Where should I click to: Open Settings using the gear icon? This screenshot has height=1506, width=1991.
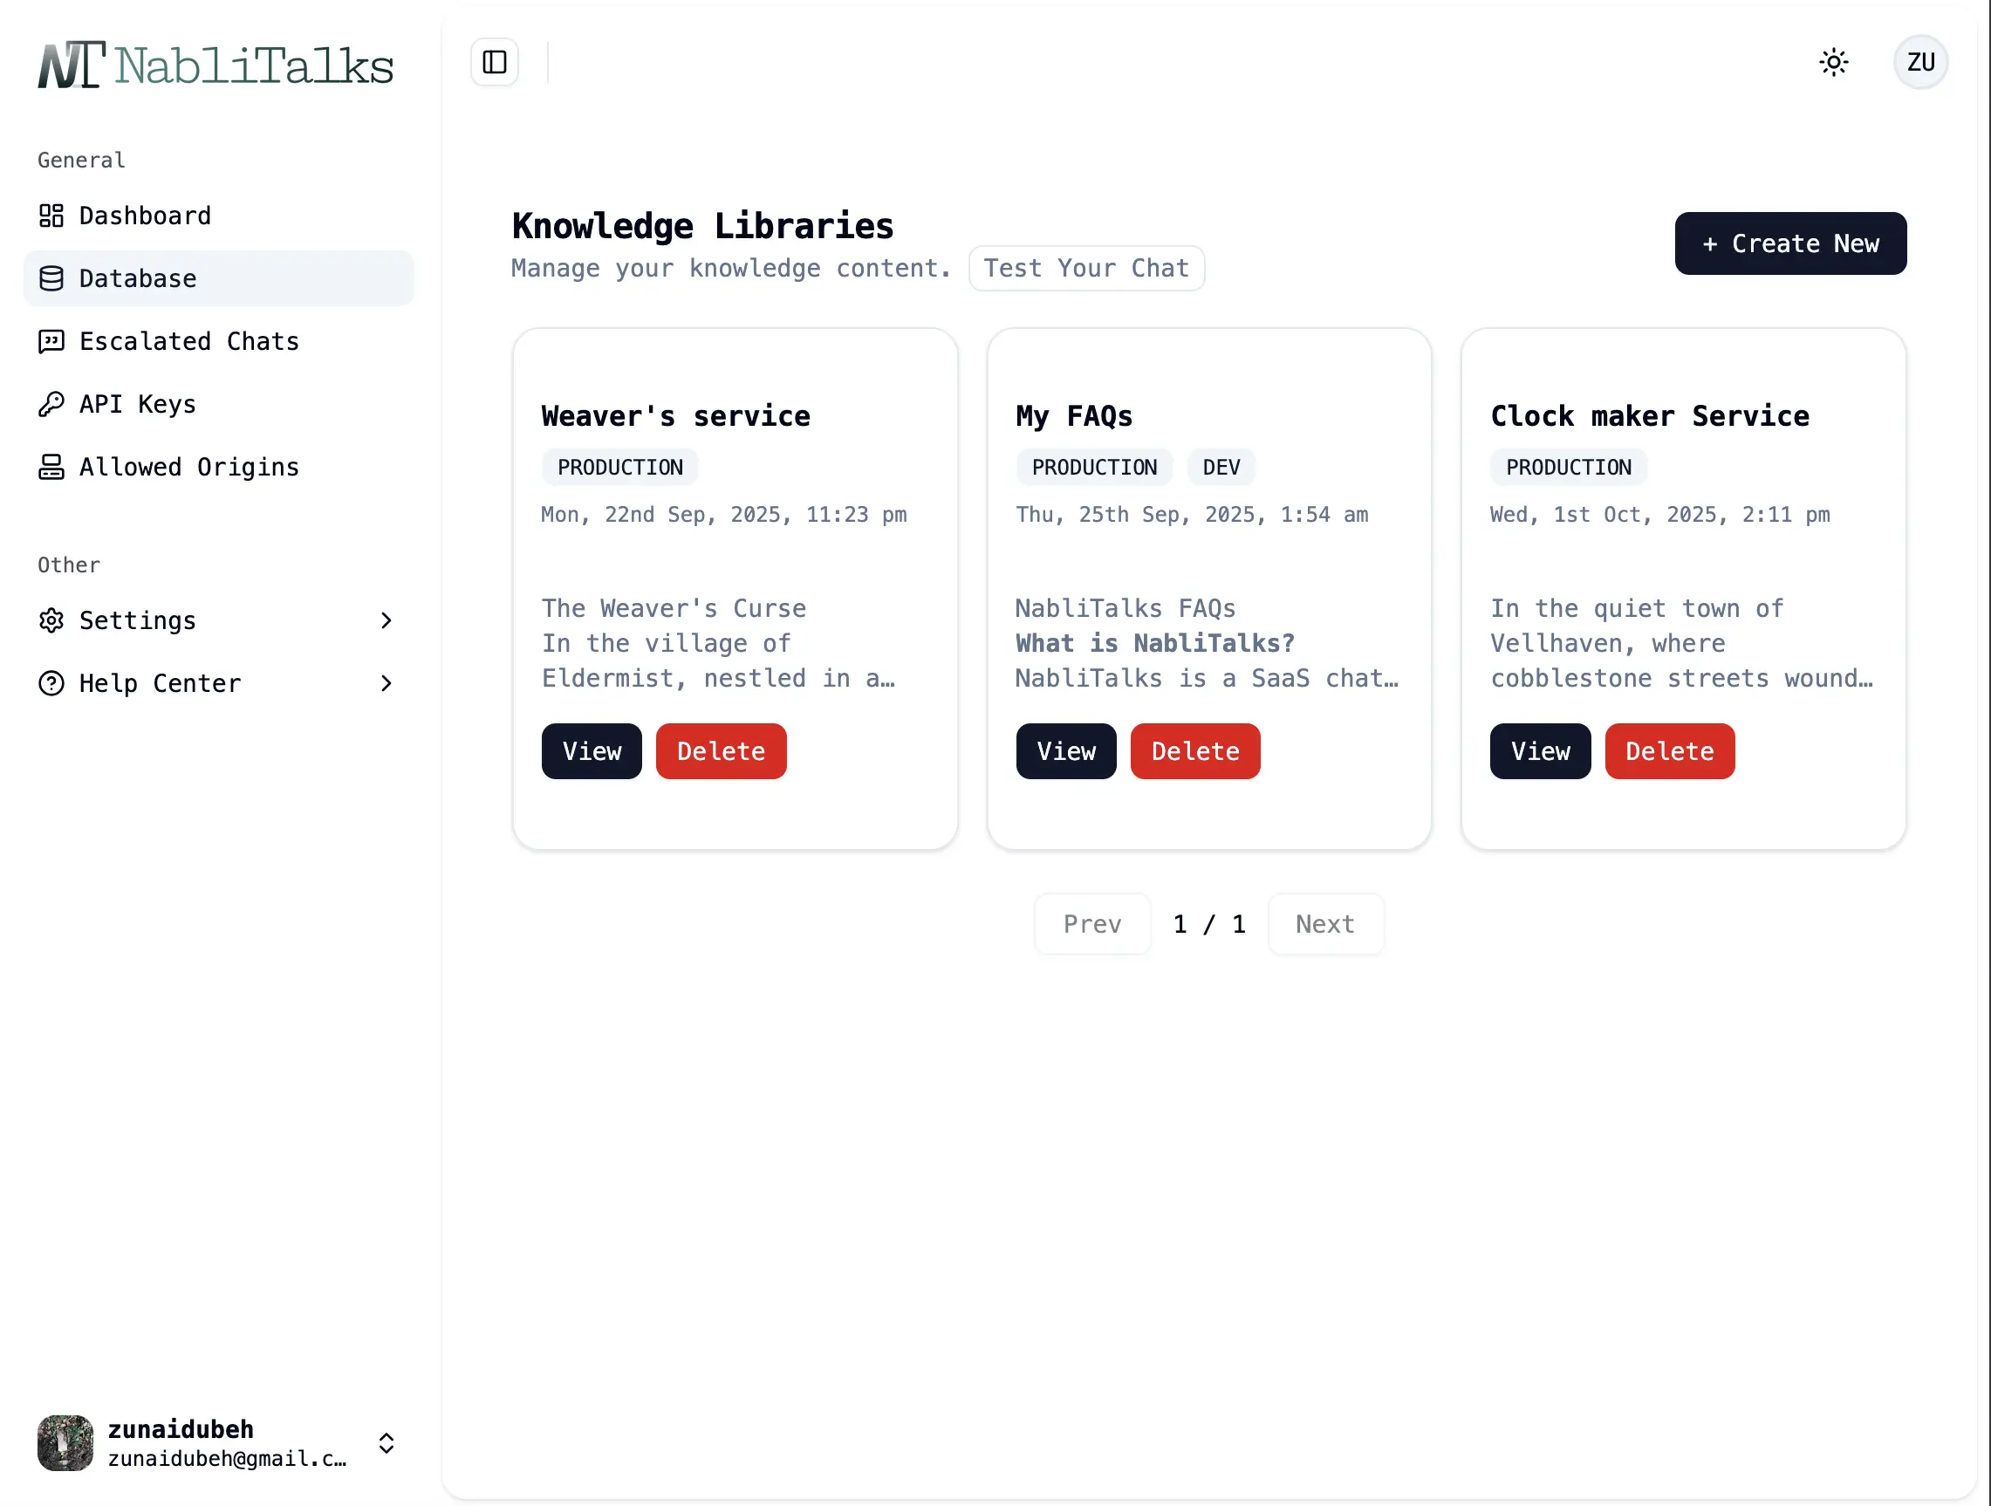pos(51,620)
